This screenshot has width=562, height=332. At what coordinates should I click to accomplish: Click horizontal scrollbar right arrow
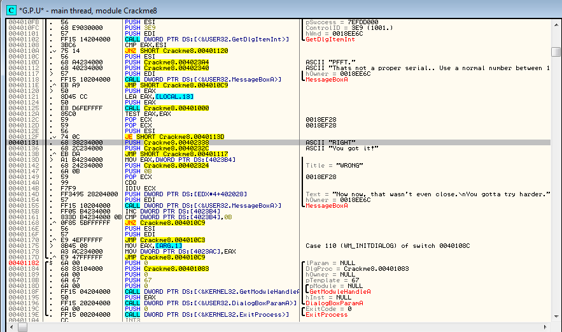tap(545, 327)
